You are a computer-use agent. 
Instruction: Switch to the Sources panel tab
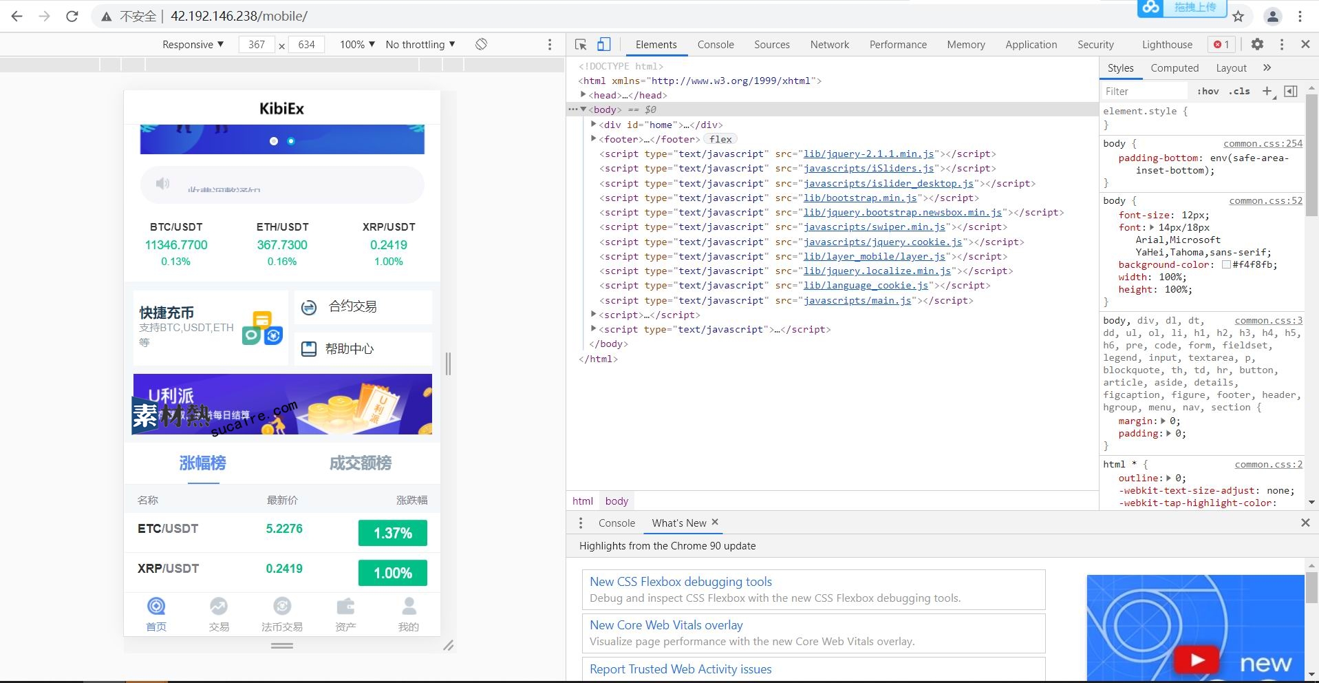pyautogui.click(x=772, y=44)
